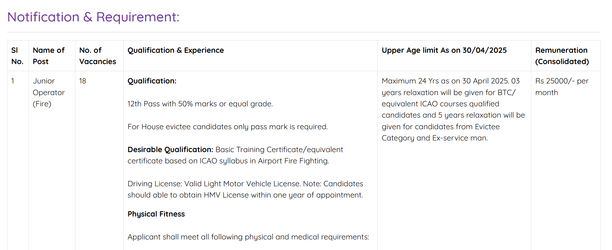
Task: Select the bold Qualification: label
Action: click(152, 81)
